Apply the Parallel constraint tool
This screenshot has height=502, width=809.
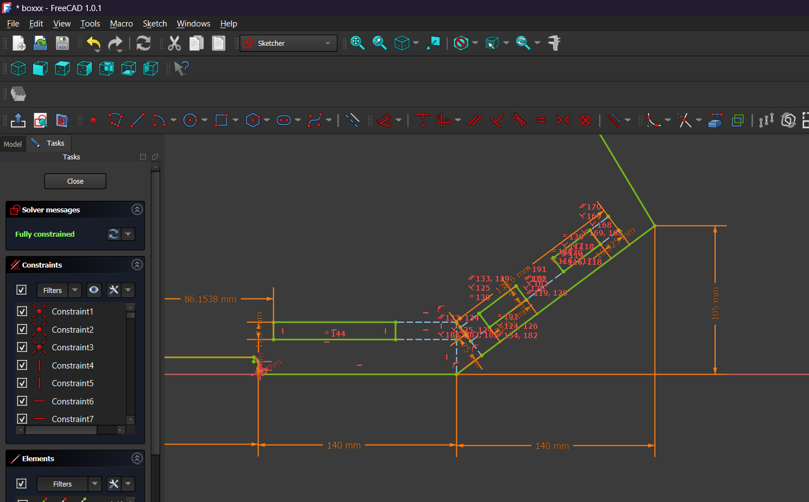click(475, 120)
